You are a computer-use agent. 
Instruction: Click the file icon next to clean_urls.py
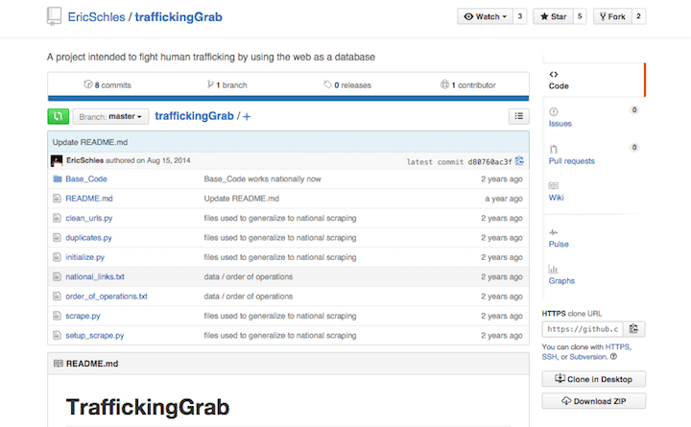[x=57, y=218]
